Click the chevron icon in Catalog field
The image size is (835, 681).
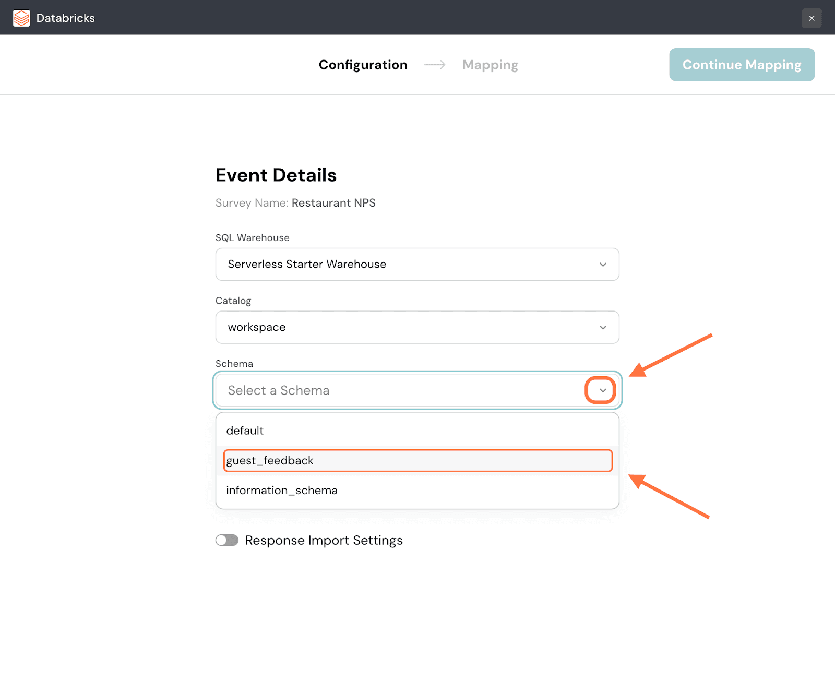(603, 328)
